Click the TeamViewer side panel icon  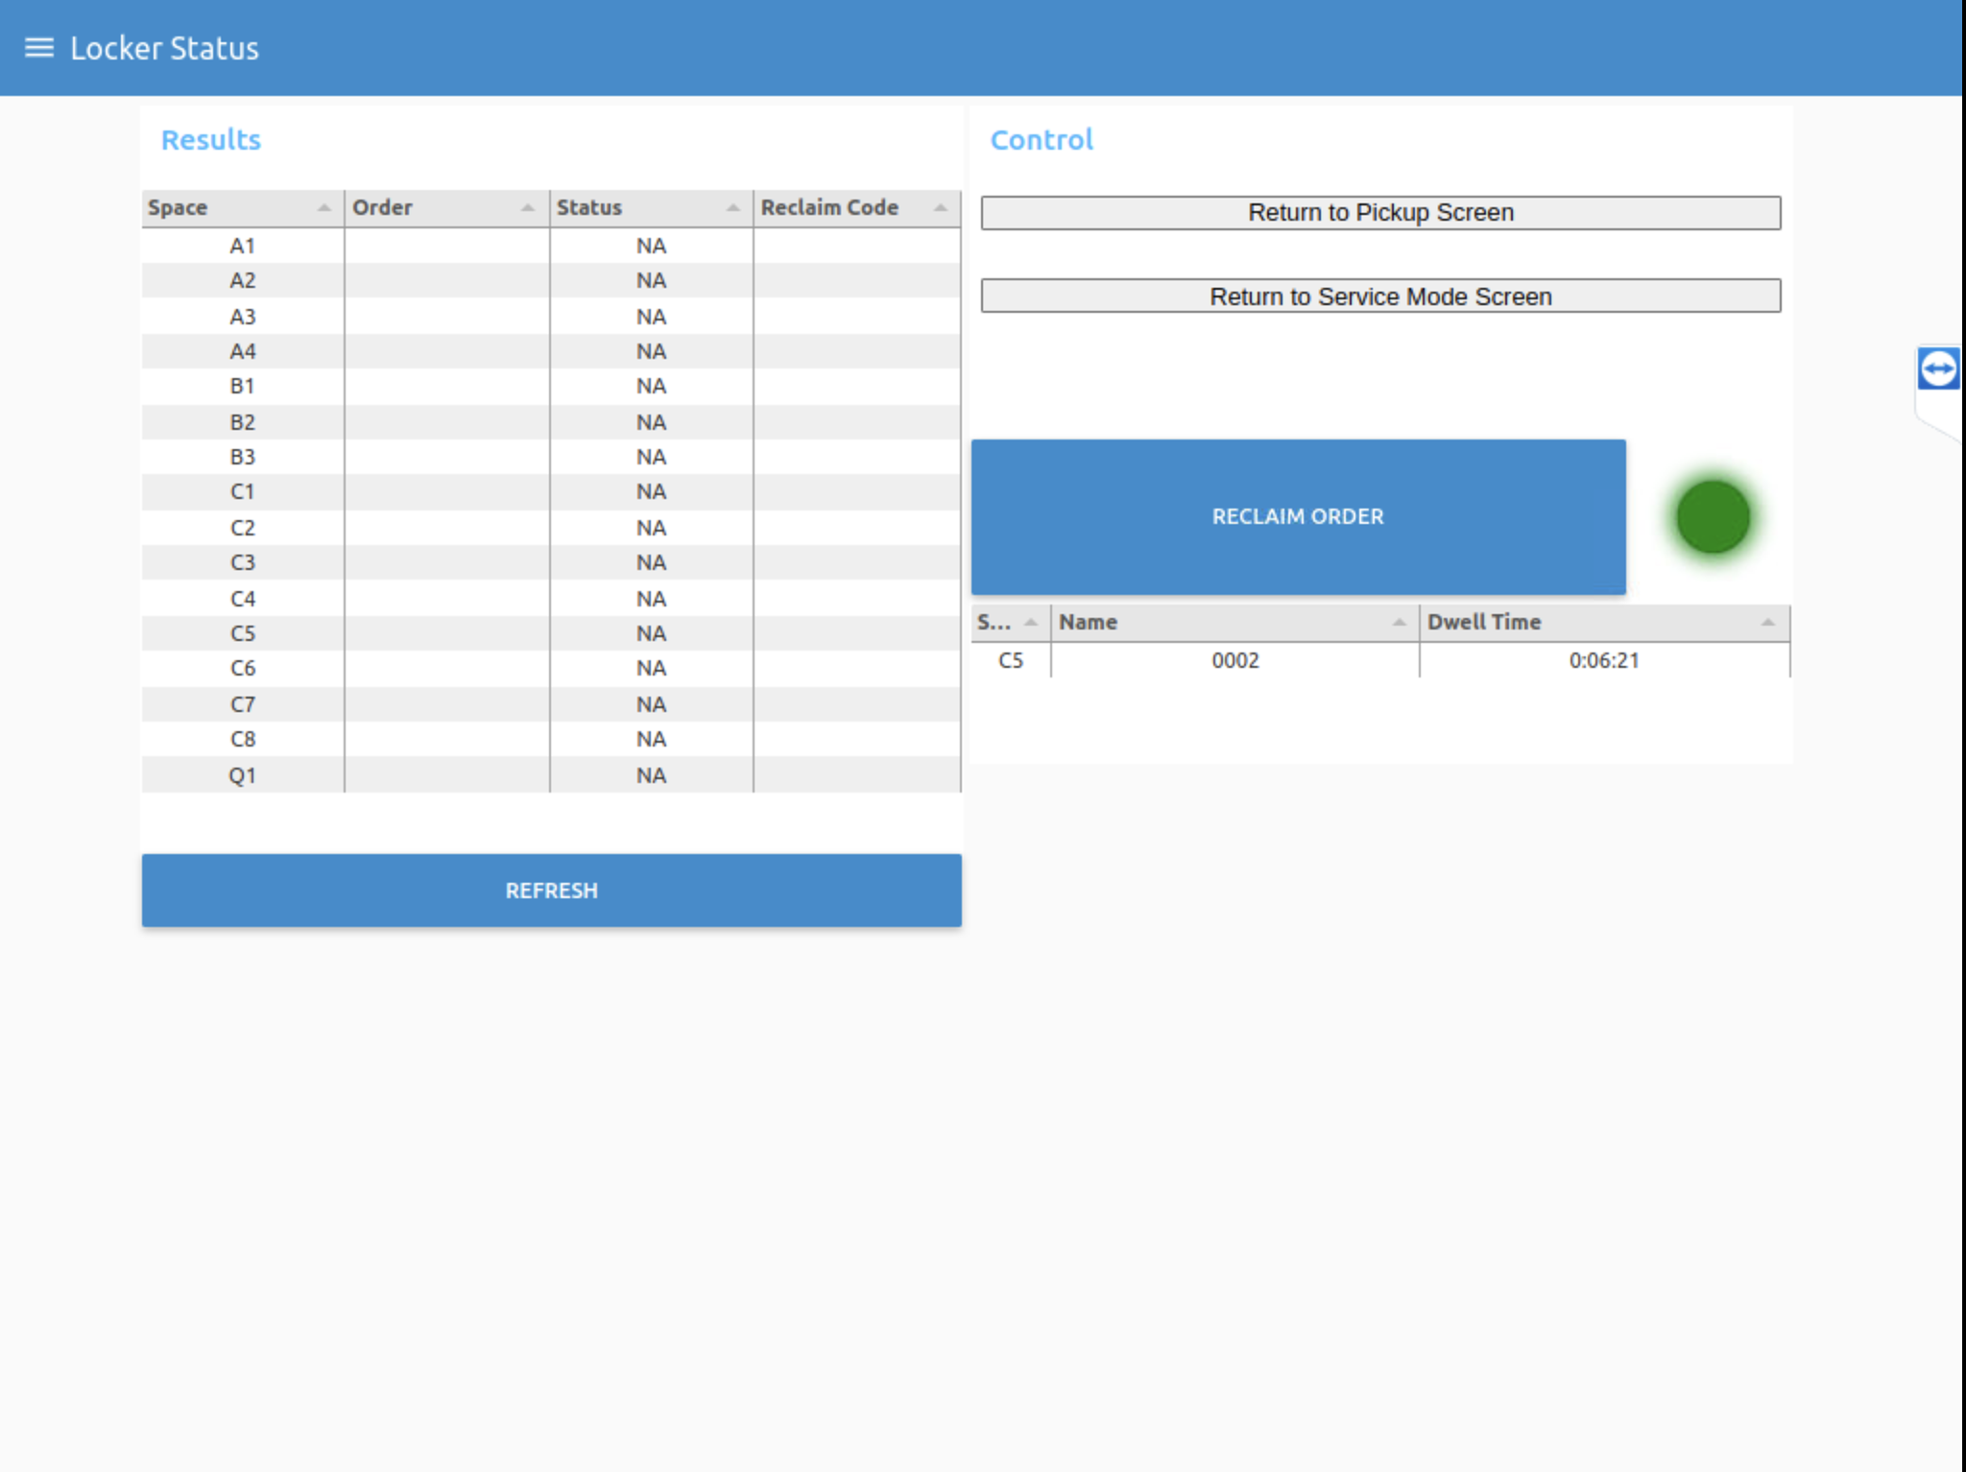[x=1938, y=369]
